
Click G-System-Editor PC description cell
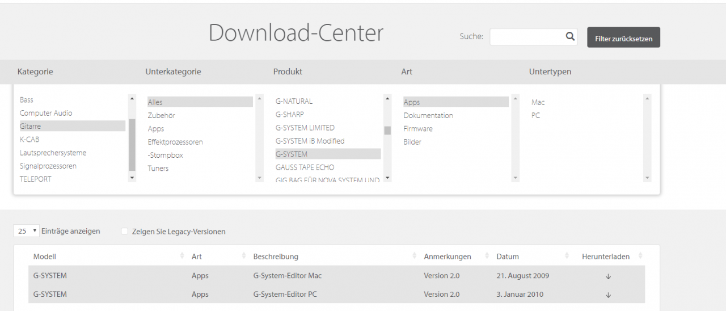pyautogui.click(x=285, y=295)
